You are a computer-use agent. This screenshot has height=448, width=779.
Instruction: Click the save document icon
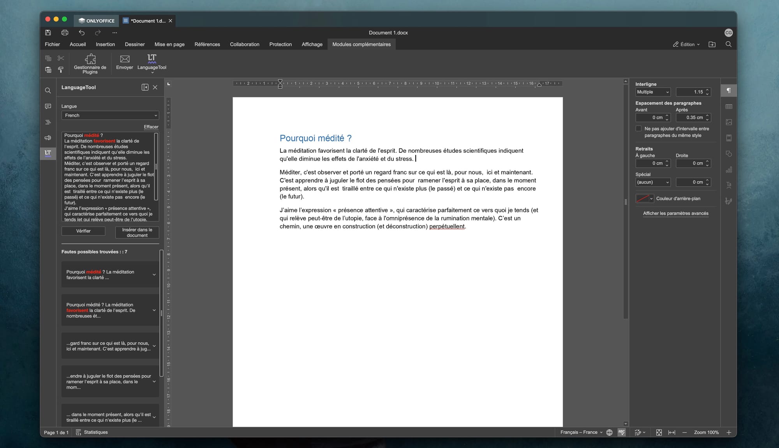pos(48,33)
